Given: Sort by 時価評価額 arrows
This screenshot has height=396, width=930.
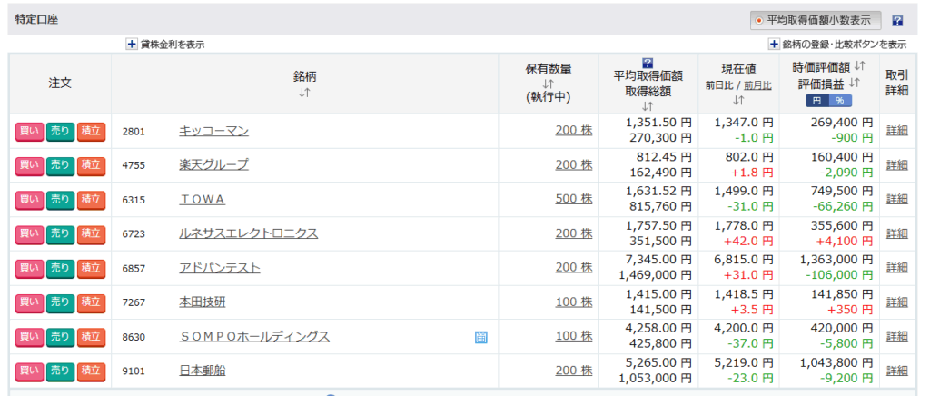Looking at the screenshot, I should point(861,65).
